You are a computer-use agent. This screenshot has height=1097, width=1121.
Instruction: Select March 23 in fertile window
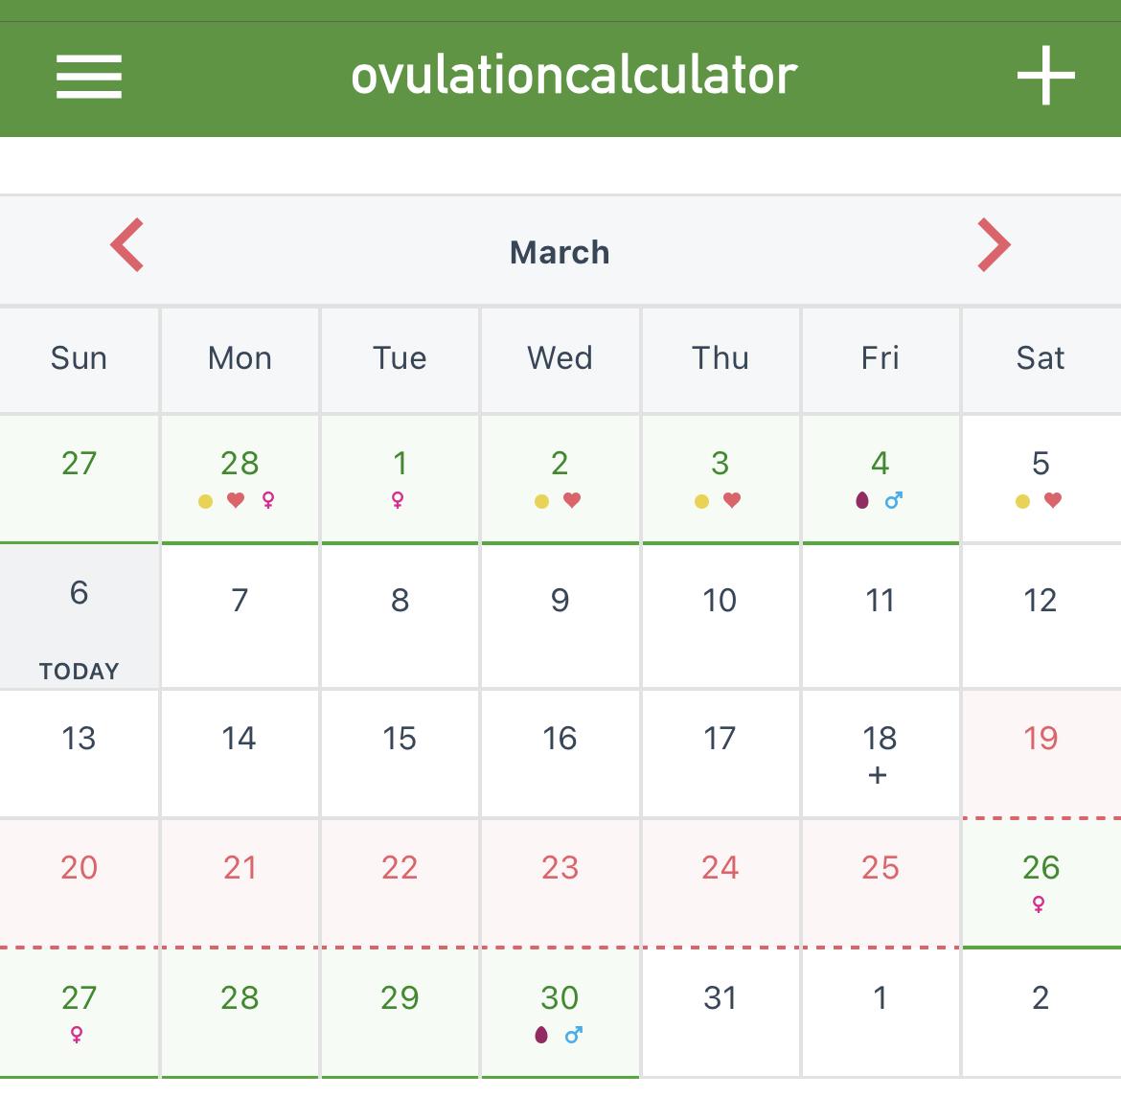[560, 882]
